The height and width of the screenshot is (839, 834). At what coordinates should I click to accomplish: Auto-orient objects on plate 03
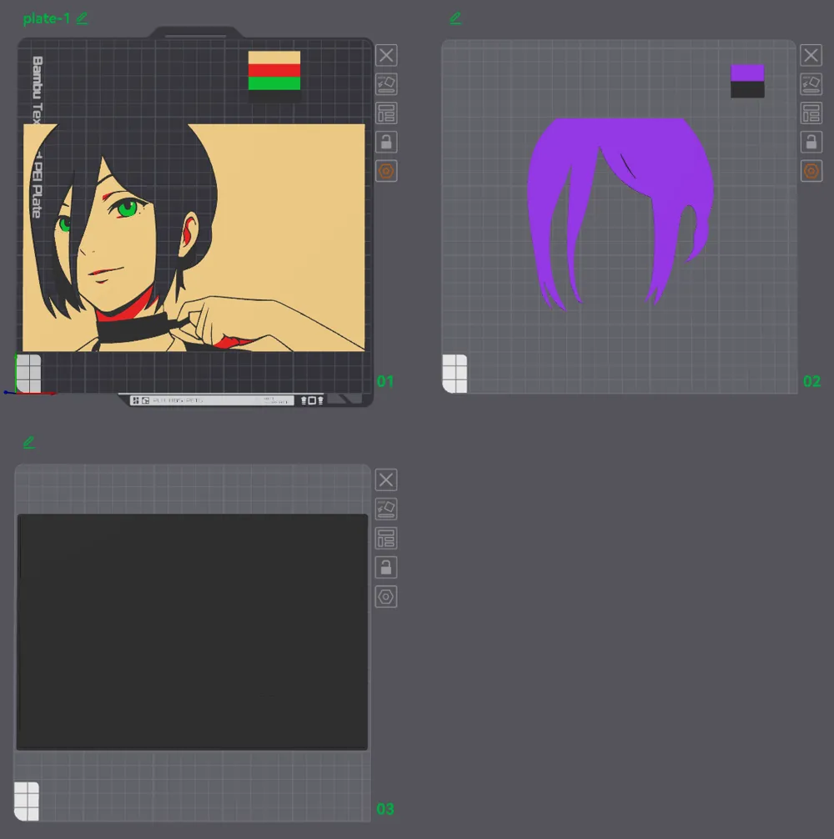(x=386, y=508)
